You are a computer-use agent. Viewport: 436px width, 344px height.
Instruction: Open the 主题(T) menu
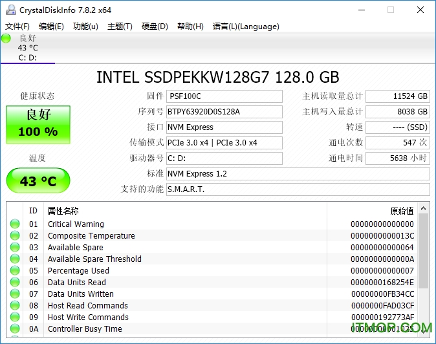pos(120,27)
